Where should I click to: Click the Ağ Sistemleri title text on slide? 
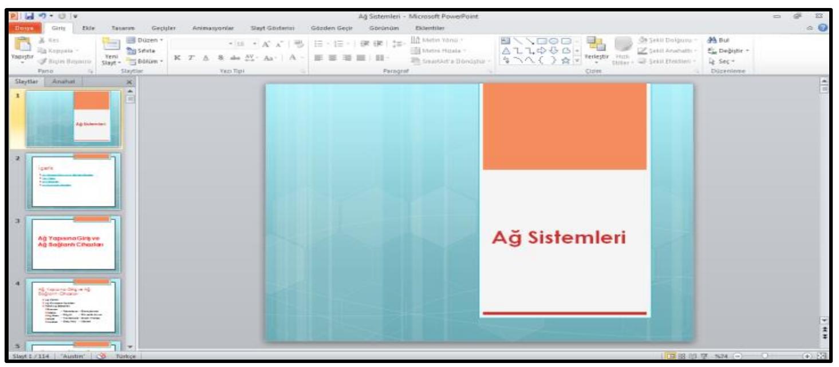(558, 238)
